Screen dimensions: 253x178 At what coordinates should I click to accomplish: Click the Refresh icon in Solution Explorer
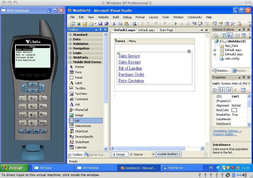click(223, 35)
